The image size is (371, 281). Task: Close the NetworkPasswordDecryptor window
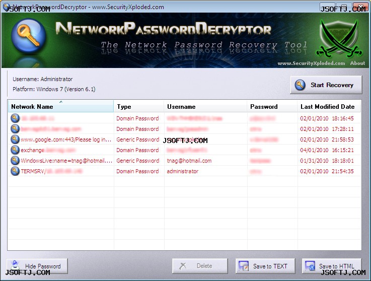(x=360, y=7)
